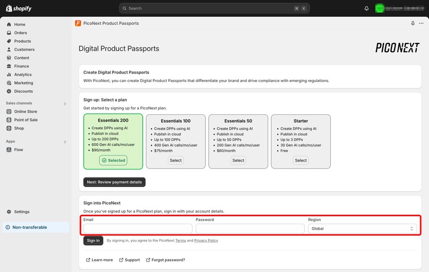Open the three-dot more options menu
Screen dimensions: 429x272
[421, 24]
